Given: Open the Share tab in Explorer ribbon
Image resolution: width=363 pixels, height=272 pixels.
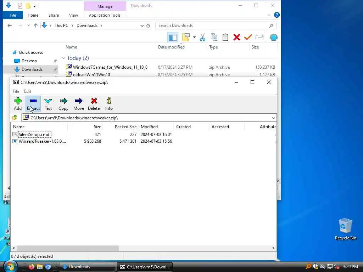Looking at the screenshot, I should coord(54,15).
